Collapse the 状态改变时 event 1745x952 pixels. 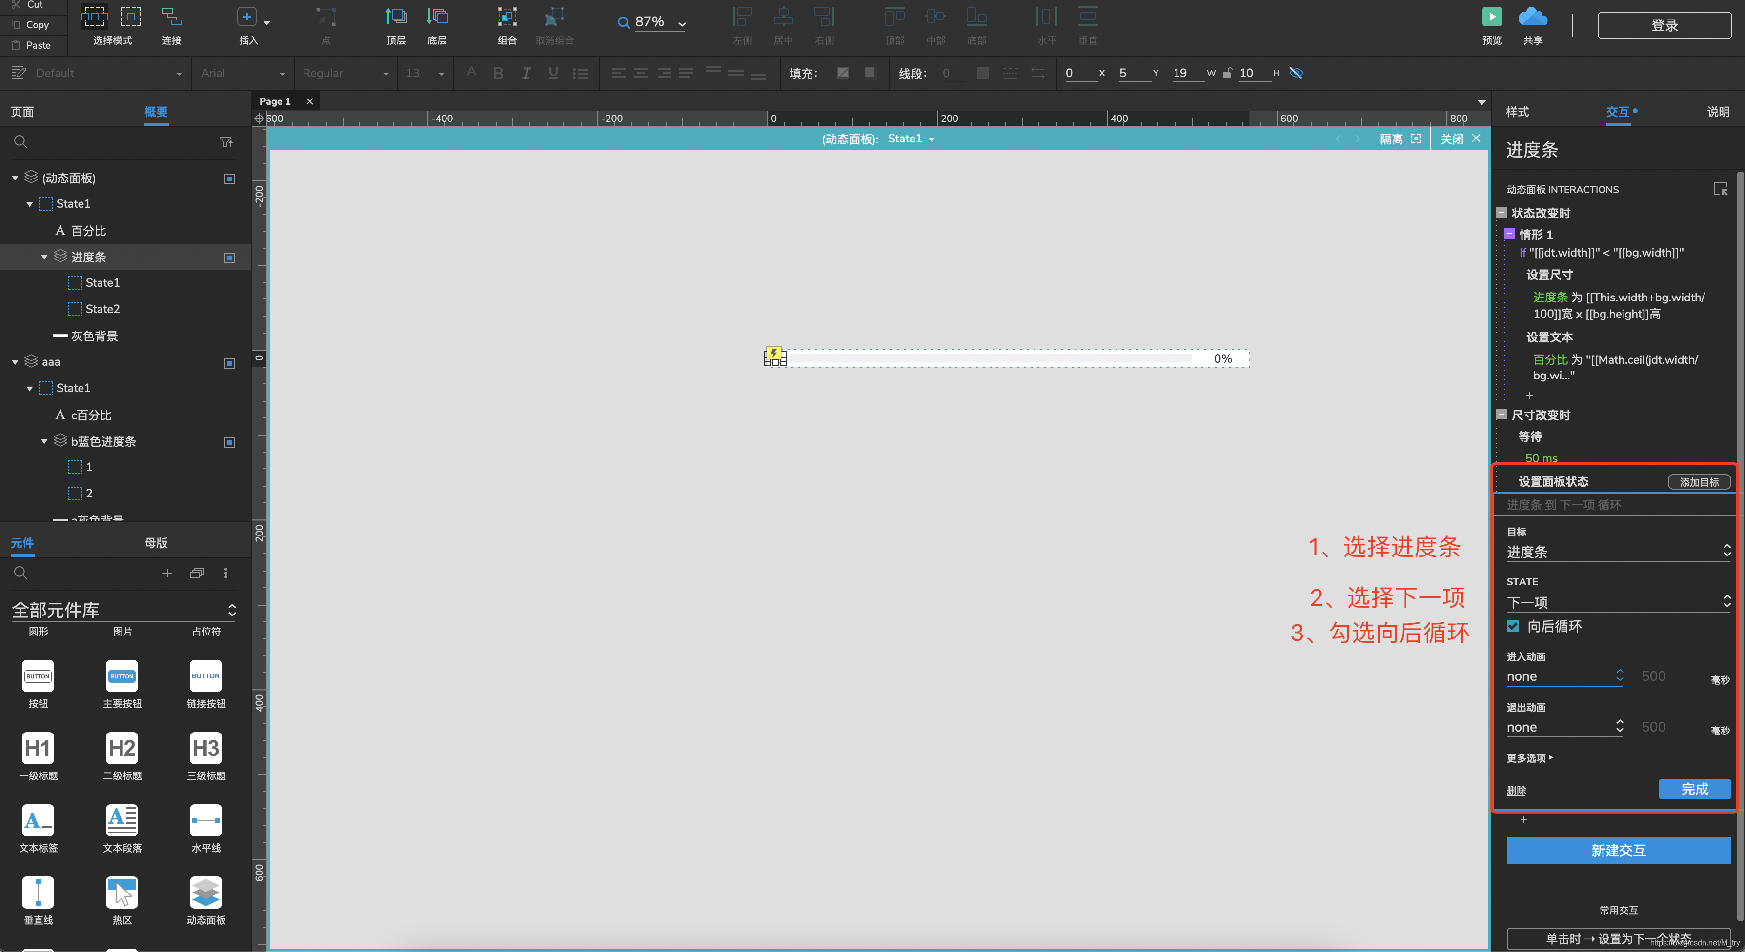coord(1501,213)
